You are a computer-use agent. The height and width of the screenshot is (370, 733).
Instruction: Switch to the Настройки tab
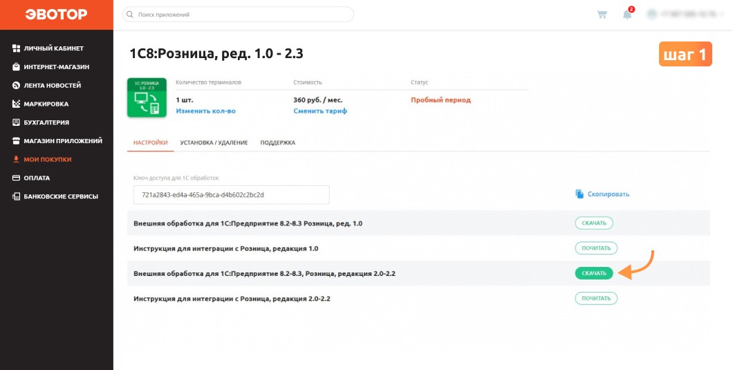click(x=151, y=142)
